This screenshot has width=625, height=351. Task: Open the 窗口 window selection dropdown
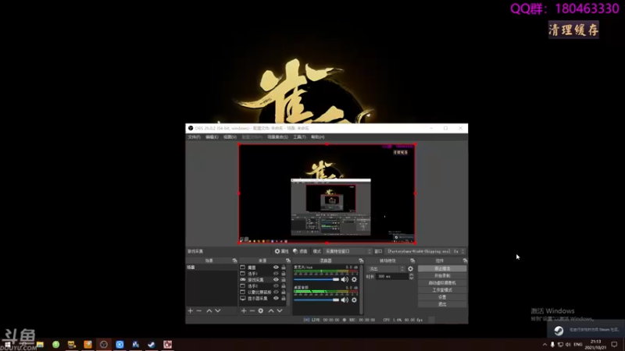(425, 251)
